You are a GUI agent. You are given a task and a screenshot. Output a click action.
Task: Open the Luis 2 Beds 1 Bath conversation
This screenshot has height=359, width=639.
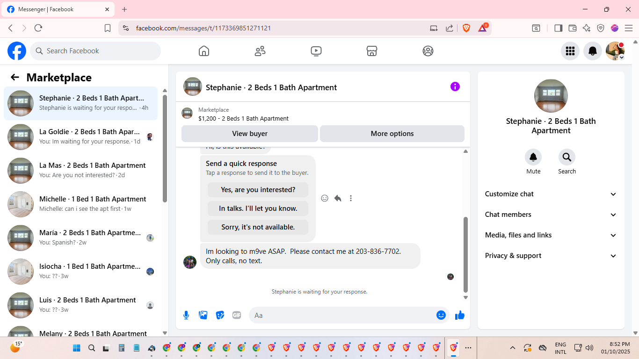80,305
